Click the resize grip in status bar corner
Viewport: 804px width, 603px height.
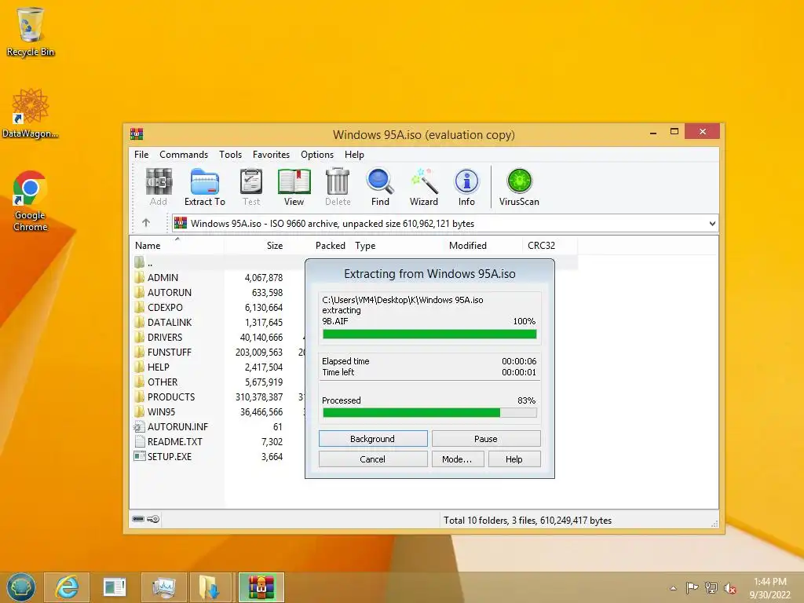tap(714, 523)
